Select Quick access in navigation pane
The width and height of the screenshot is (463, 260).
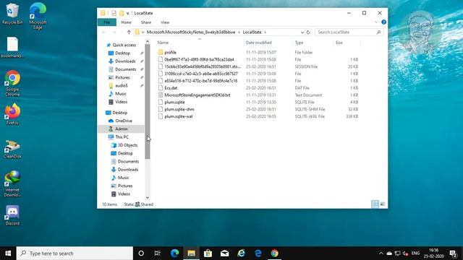tap(124, 45)
